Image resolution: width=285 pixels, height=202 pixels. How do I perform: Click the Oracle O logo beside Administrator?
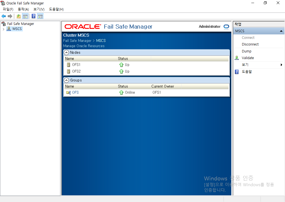pyautogui.click(x=226, y=27)
